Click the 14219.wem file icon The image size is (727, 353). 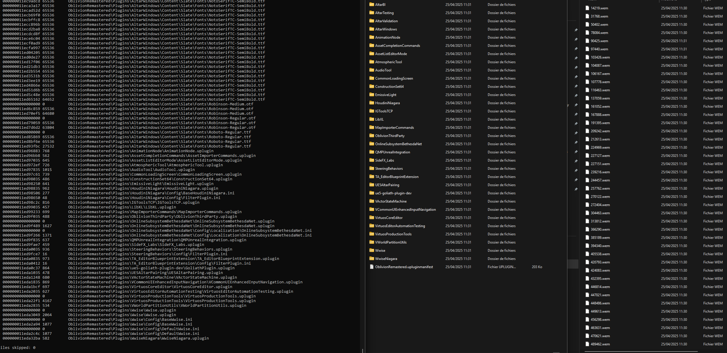[587, 8]
